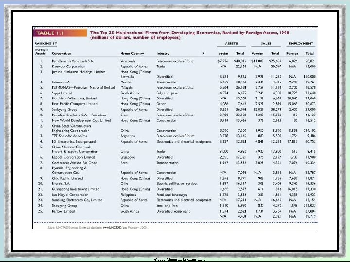
Task: Click 'First Pacific Company Limited' name
Action: point(74,104)
